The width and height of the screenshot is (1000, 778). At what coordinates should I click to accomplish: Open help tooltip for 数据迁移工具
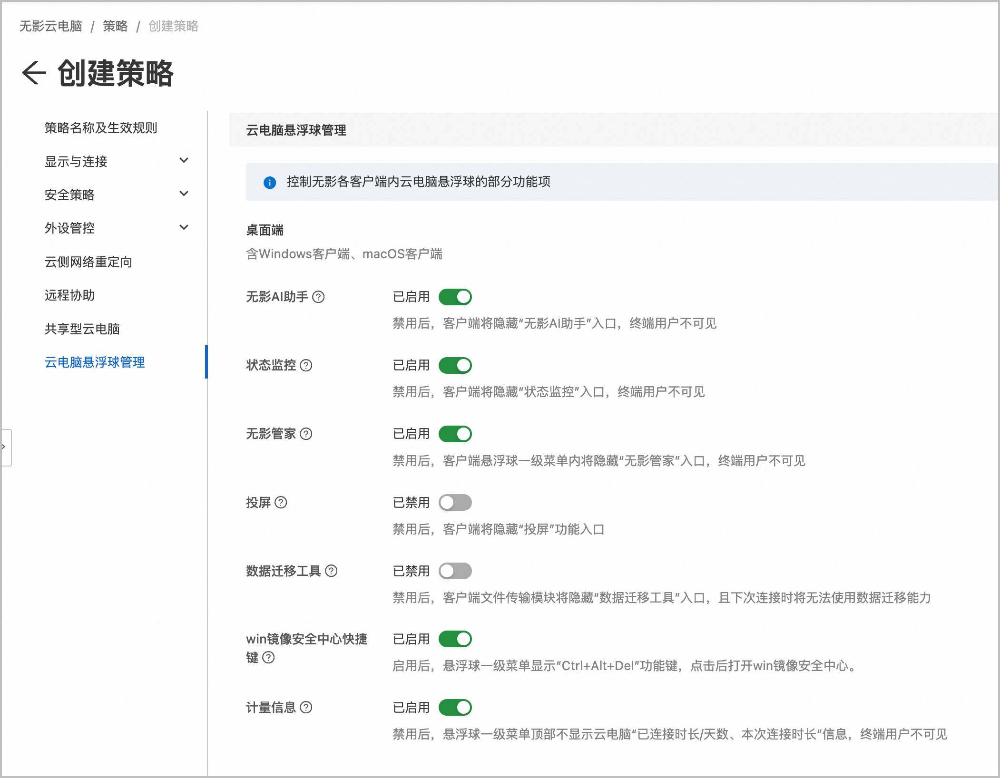click(331, 571)
